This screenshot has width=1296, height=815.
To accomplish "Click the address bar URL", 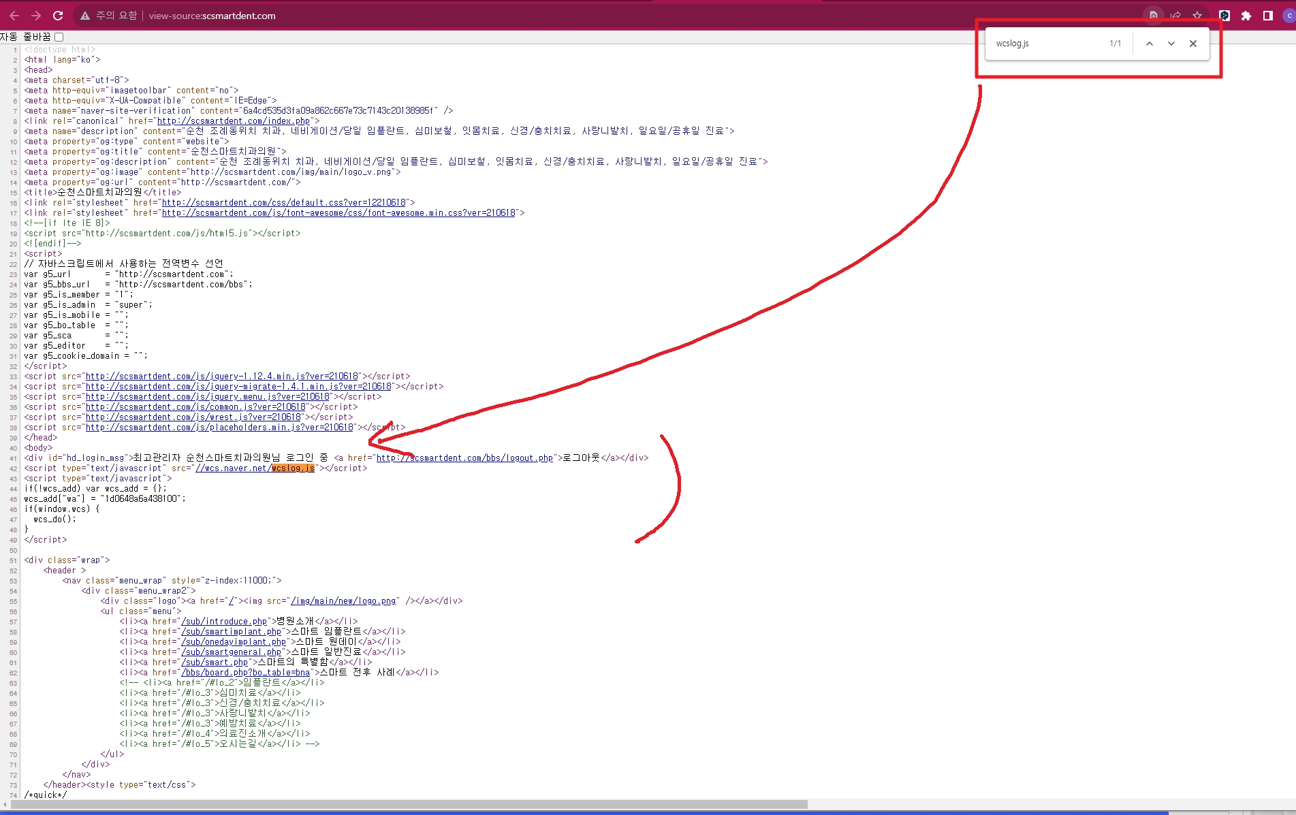I will pyautogui.click(x=212, y=16).
